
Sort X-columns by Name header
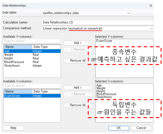(18, 91)
